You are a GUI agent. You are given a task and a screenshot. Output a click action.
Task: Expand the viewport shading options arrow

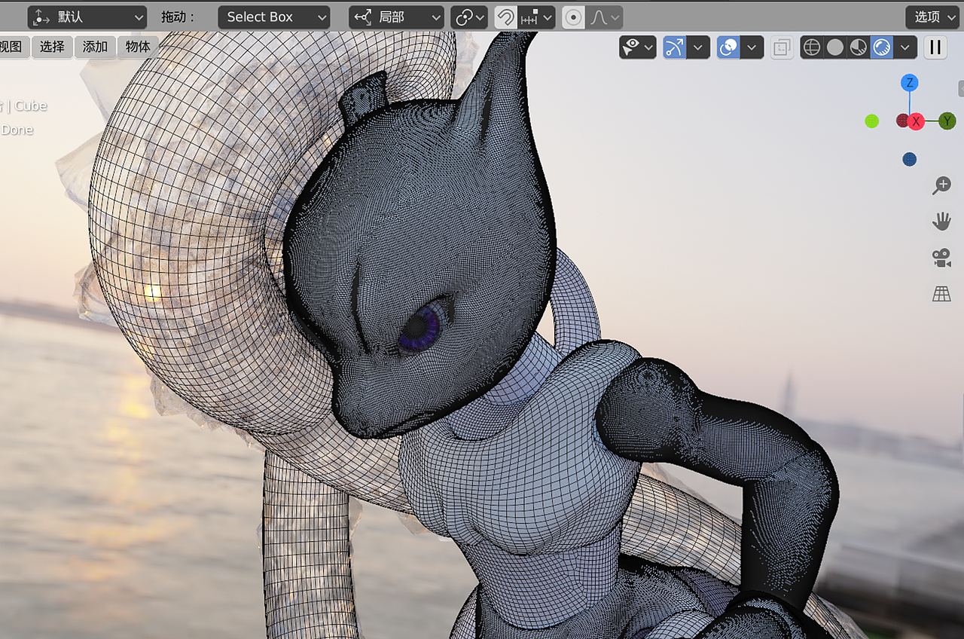tap(905, 47)
